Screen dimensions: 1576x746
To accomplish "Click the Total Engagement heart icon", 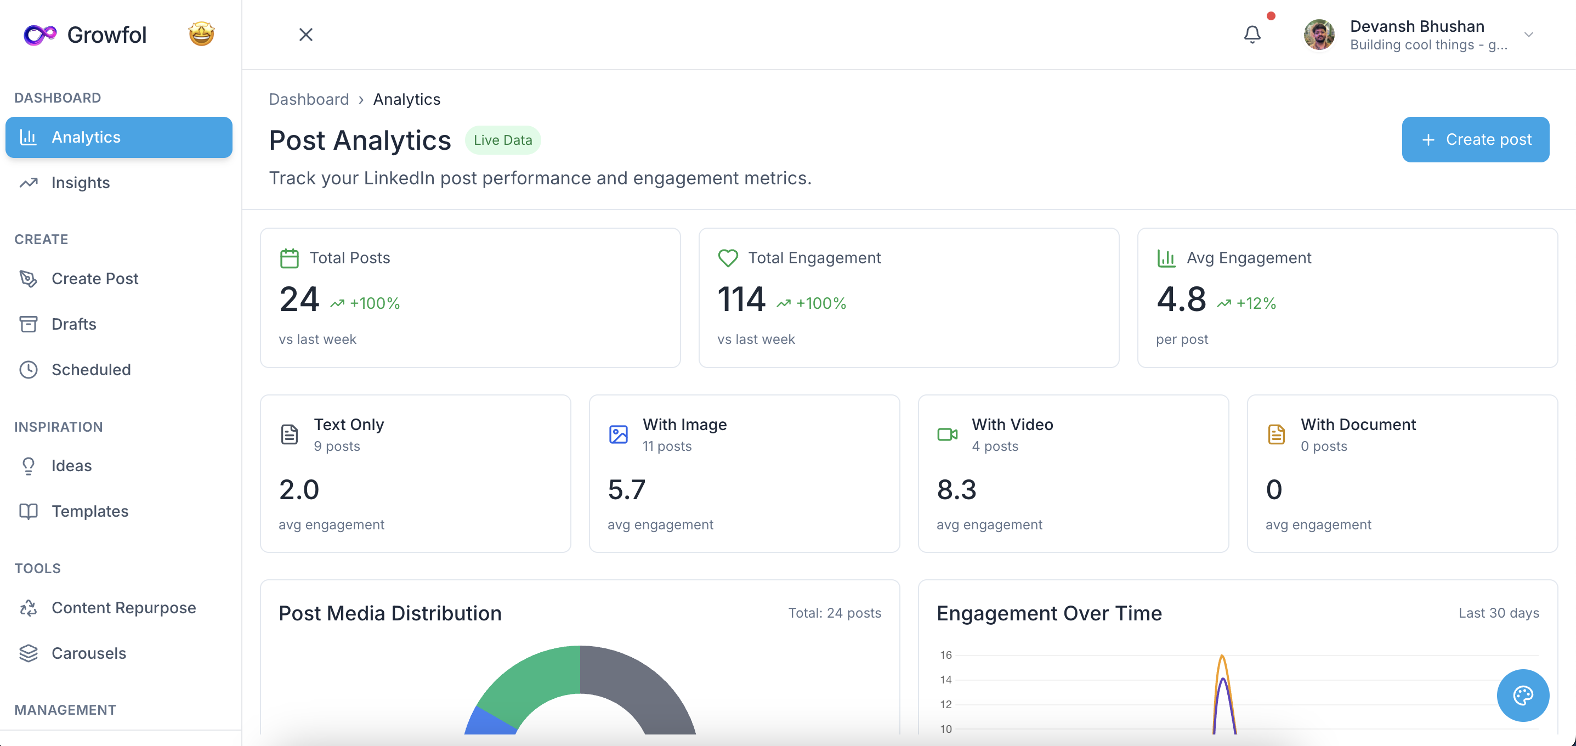I will click(728, 258).
